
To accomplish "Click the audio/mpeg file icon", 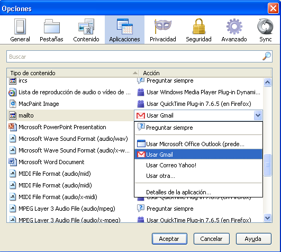I will 13,209.
